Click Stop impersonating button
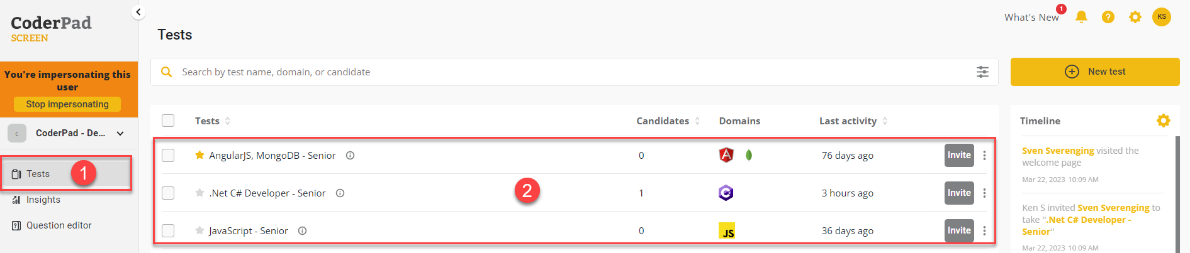This screenshot has height=253, width=1190. 67,104
